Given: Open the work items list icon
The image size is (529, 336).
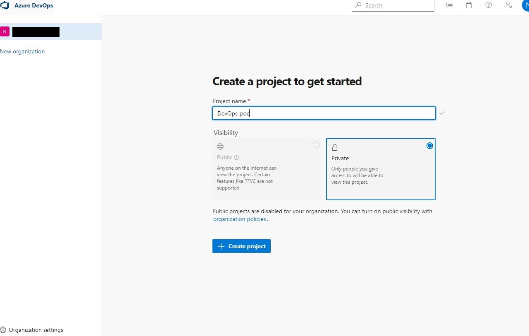Looking at the screenshot, I should point(449,5).
